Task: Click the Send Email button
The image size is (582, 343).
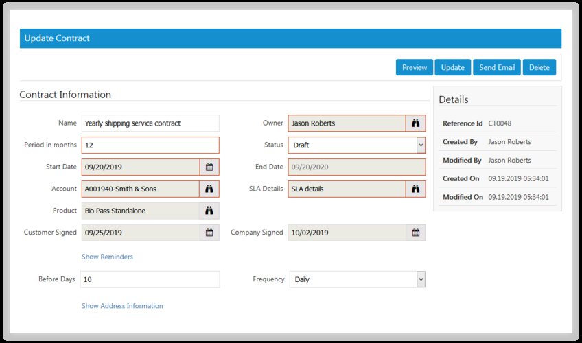Action: [x=496, y=67]
